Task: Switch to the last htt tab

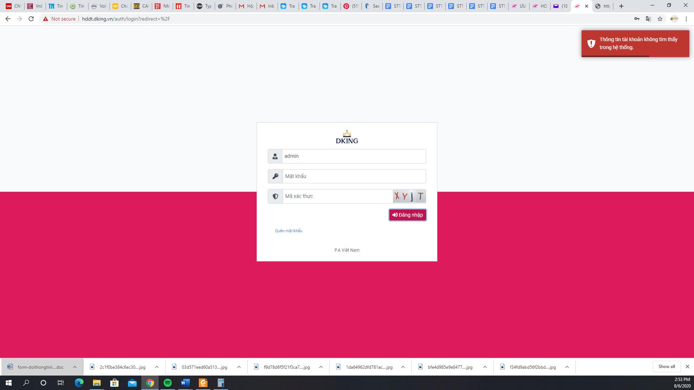Action: click(x=603, y=6)
